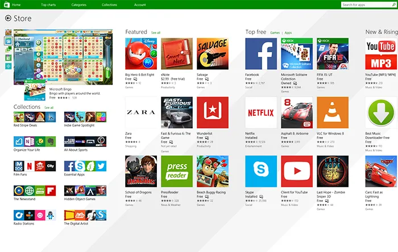The width and height of the screenshot is (398, 252).
Task: Open the Facebook app tile
Action: point(261,54)
